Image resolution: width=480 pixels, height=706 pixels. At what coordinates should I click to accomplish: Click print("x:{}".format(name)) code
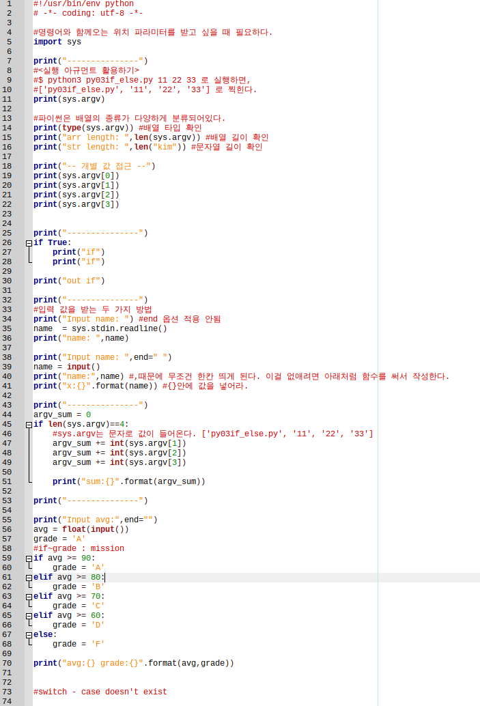(x=96, y=386)
